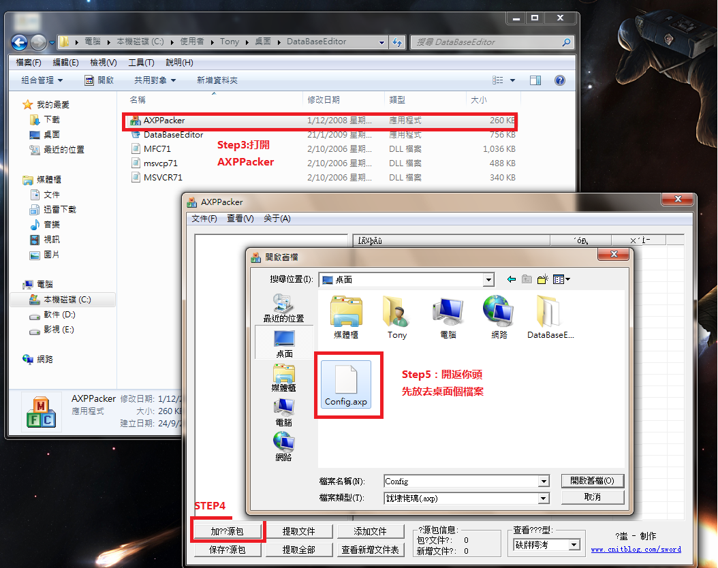
Task: Click back arrow icon in open-file dialog toolbar
Action: click(512, 279)
